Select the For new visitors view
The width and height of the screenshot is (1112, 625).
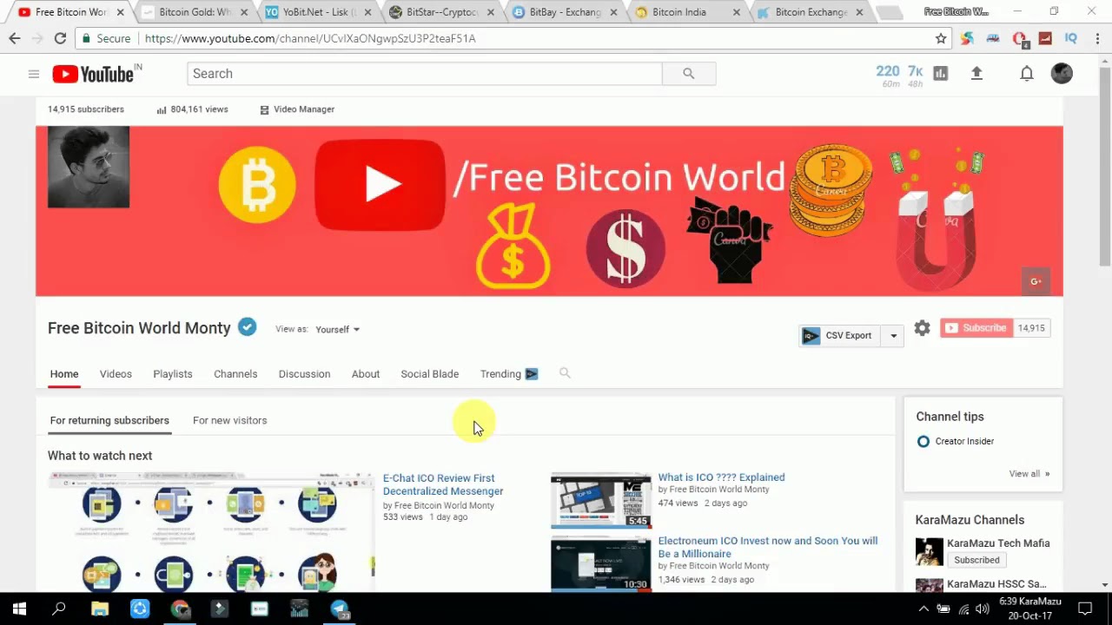pyautogui.click(x=230, y=420)
